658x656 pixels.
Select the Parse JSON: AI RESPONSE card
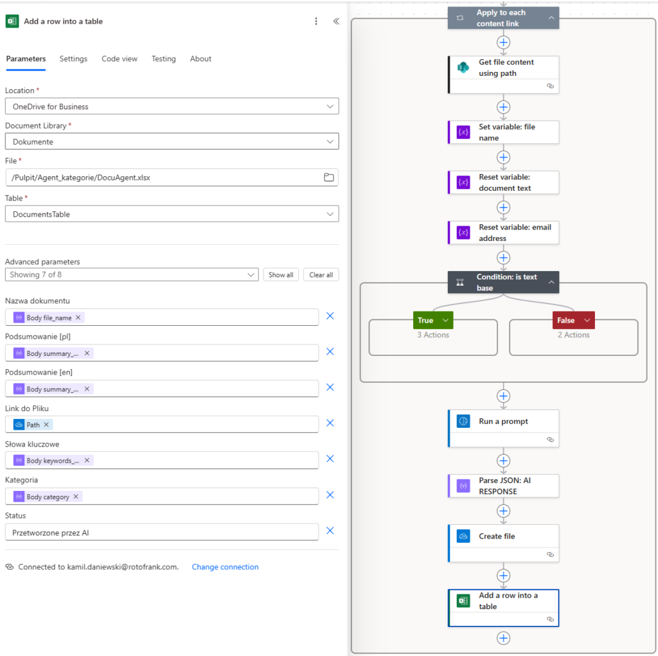pos(504,486)
